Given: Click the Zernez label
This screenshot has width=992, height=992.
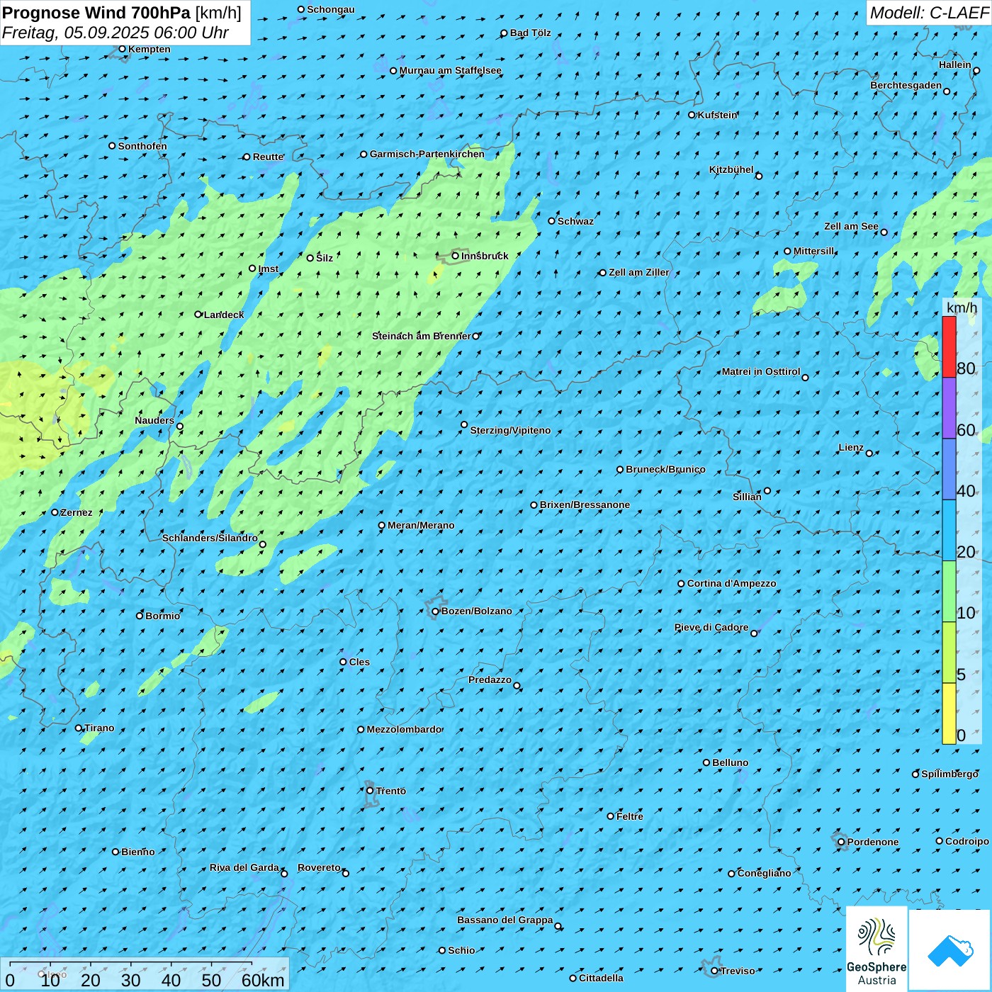Looking at the screenshot, I should (x=77, y=512).
